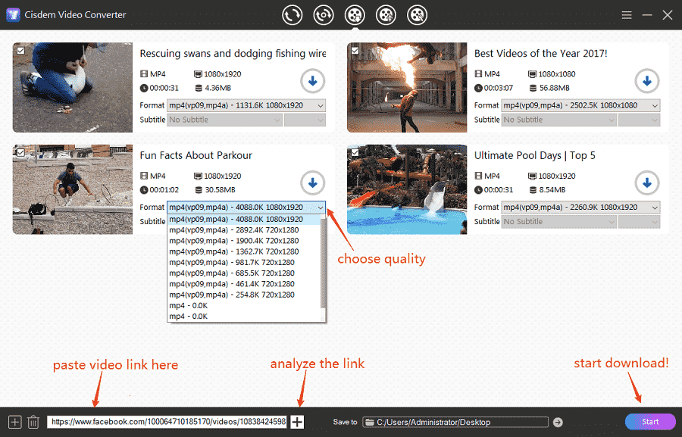
Task: Click the add file icon
Action: [x=15, y=422]
